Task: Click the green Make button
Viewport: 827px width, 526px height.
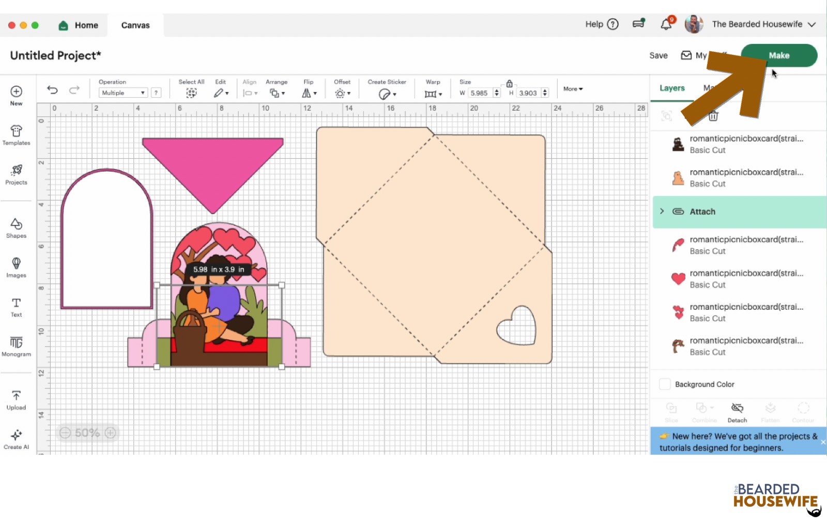Action: 779,55
